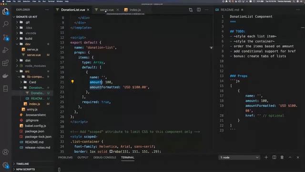Screen dimensions: 305x172
Task: Open the Accounts menu icon
Action: (5, 152)
